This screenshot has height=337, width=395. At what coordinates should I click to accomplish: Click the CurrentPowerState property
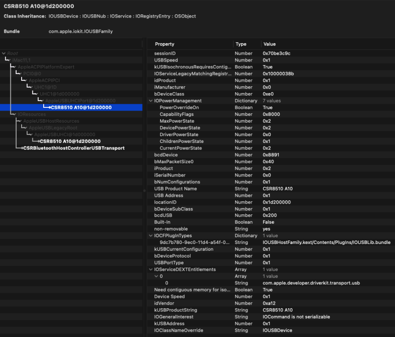[180, 148]
